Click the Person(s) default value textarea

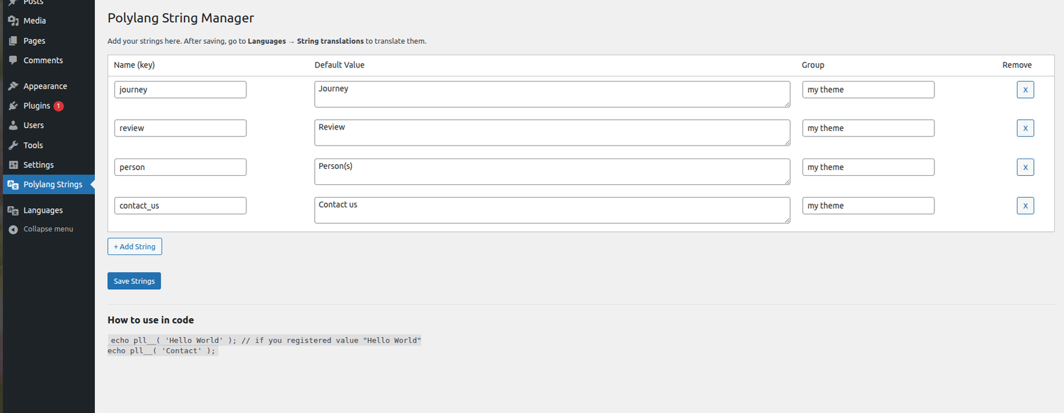tap(551, 171)
